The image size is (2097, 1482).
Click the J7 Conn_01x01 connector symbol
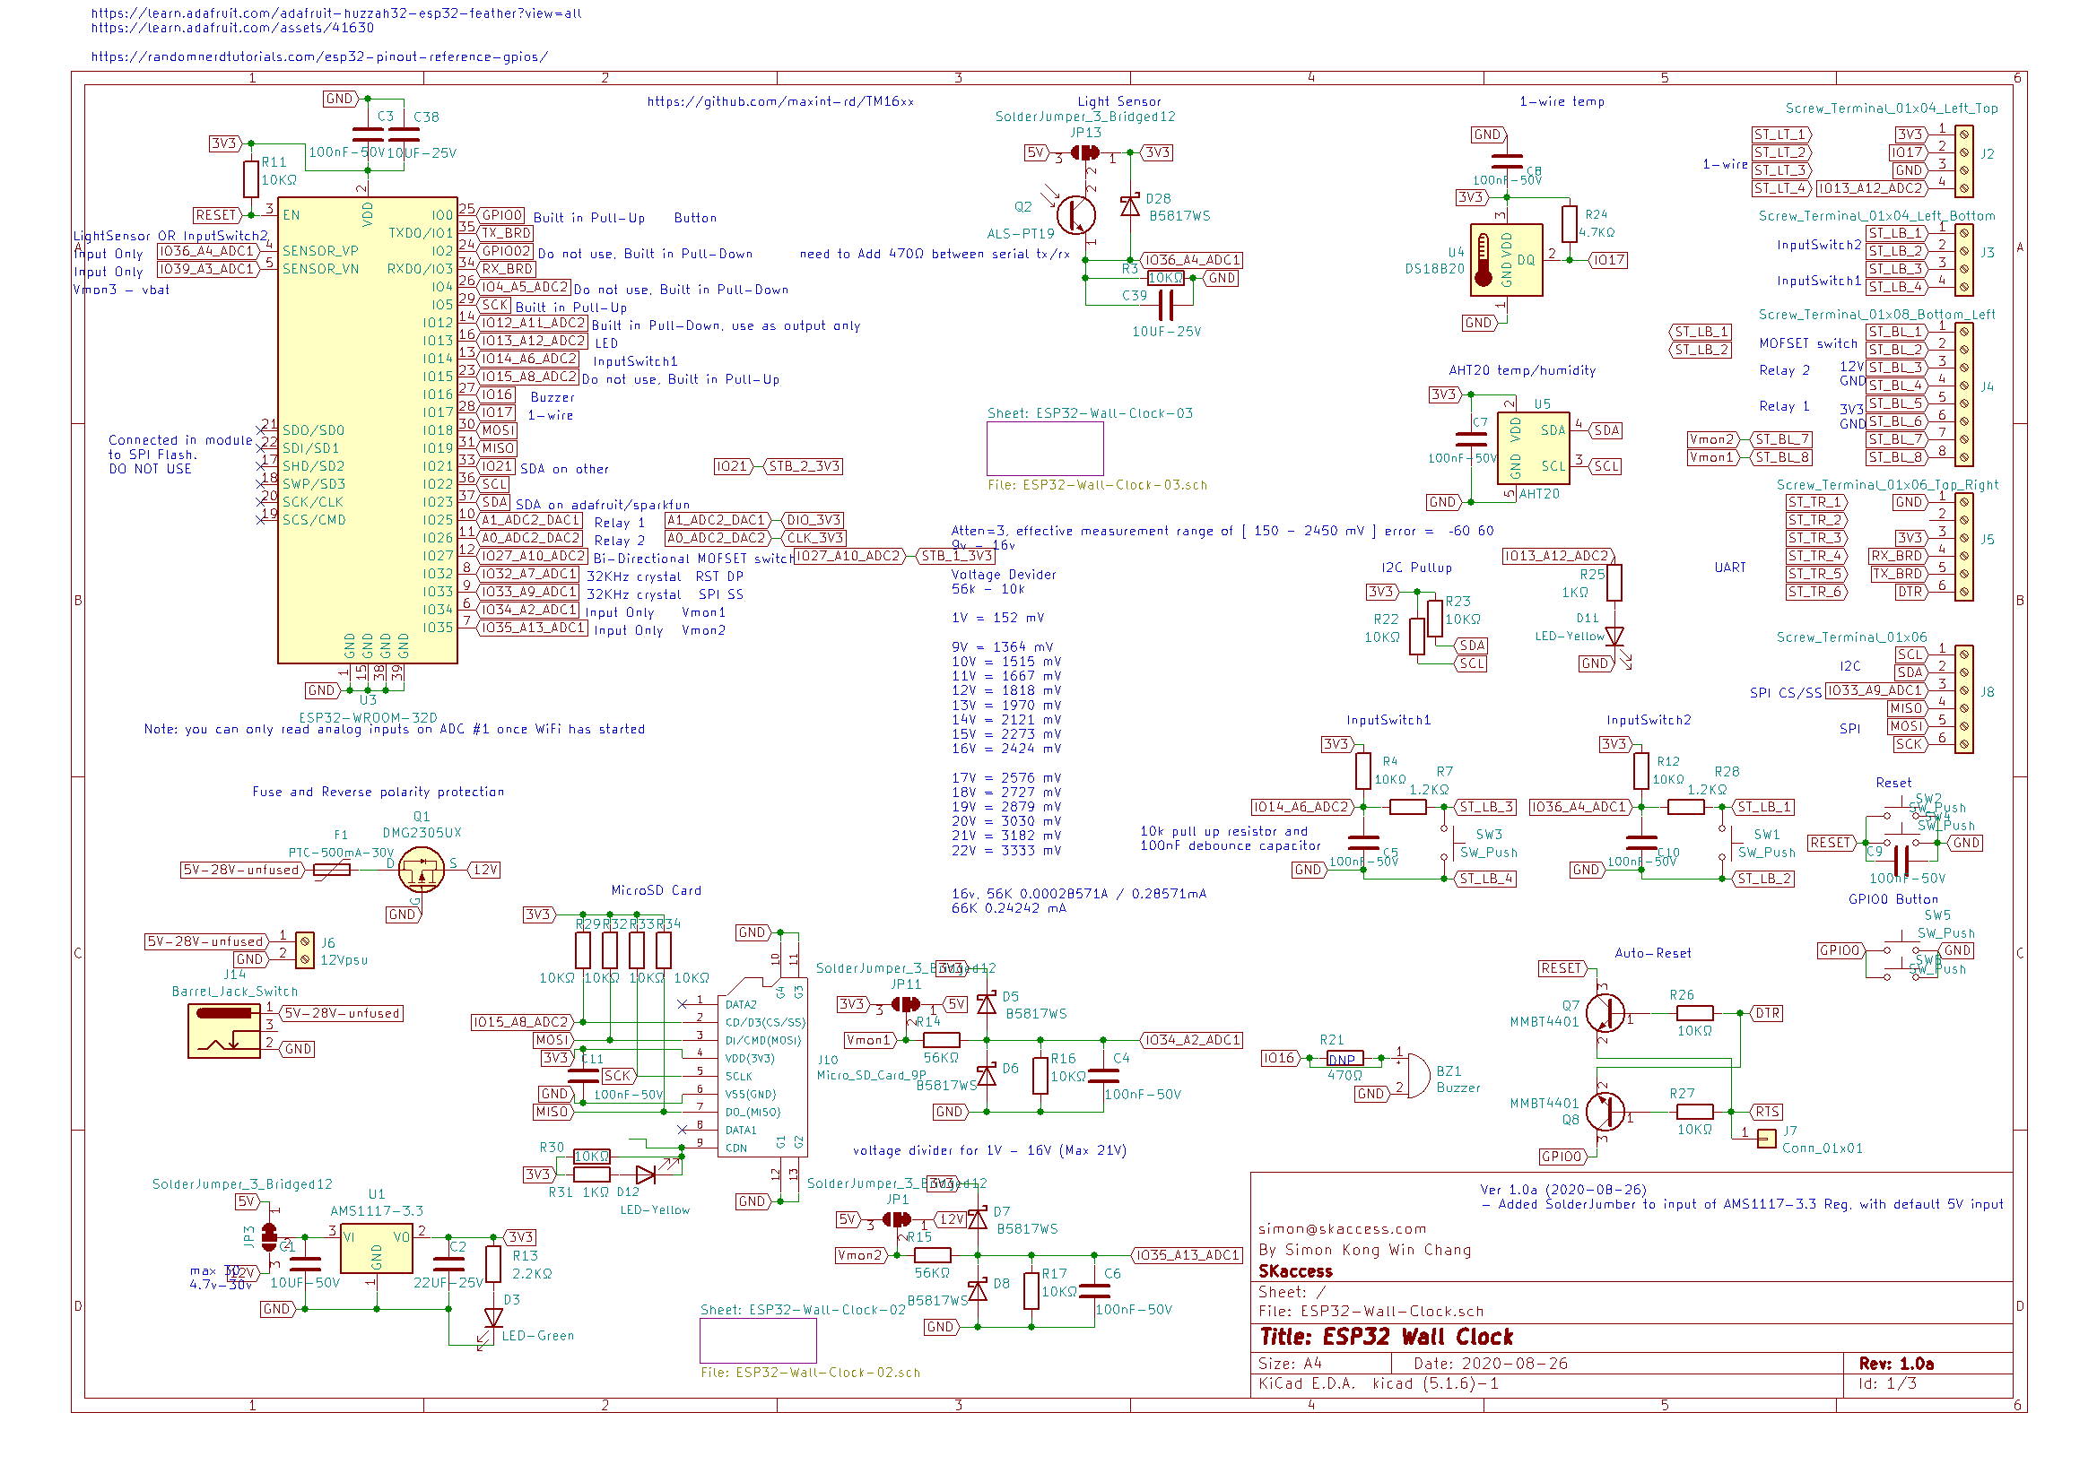click(x=1767, y=1139)
